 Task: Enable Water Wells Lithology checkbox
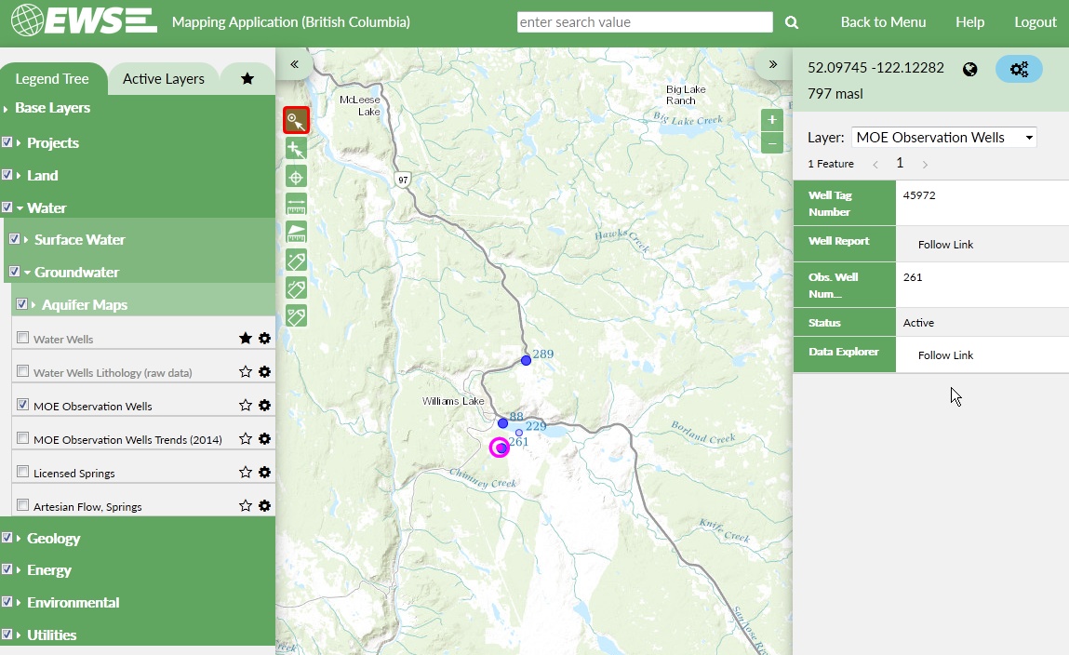pos(22,371)
